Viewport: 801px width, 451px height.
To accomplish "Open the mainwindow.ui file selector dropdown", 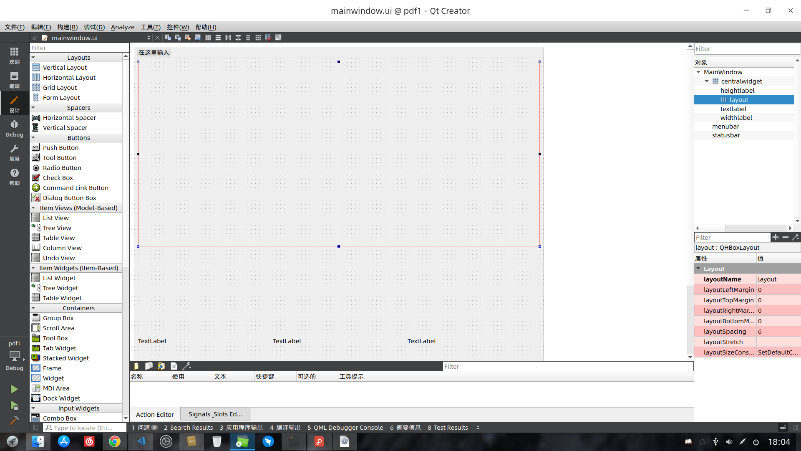I will click(149, 38).
